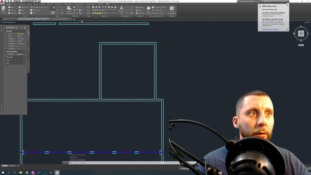311x175 pixels.
Task: Click the Vertical Section tool
Action: click(x=149, y=10)
